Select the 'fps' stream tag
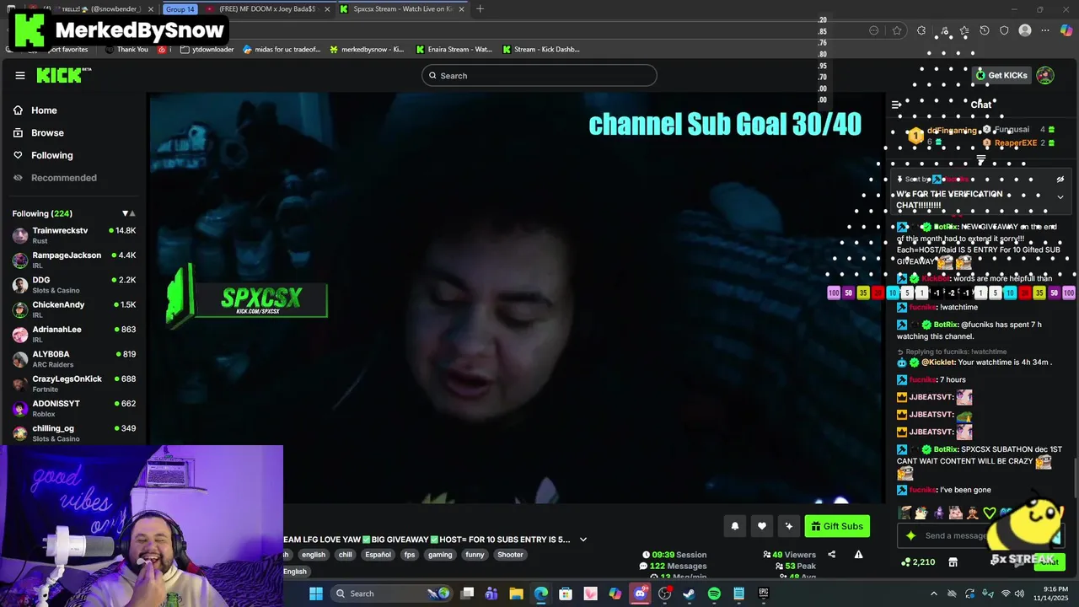This screenshot has height=607, width=1079. (410, 555)
